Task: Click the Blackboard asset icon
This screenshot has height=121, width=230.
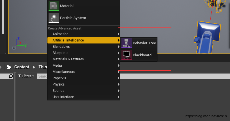Action: (x=127, y=55)
